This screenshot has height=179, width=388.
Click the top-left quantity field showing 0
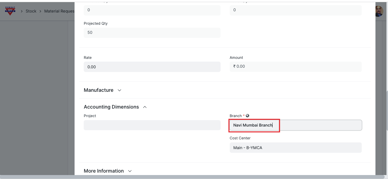[x=152, y=10]
